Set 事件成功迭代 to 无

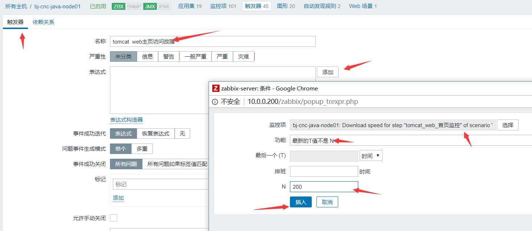point(182,134)
